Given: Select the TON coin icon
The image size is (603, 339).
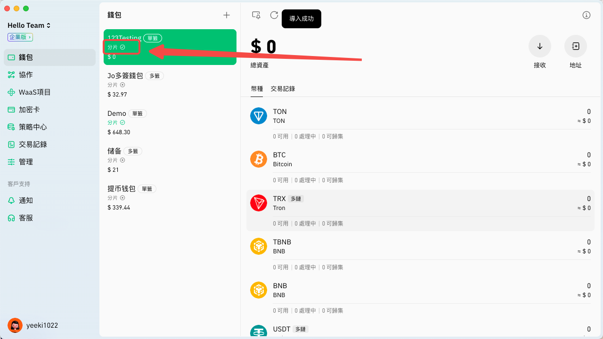Looking at the screenshot, I should pyautogui.click(x=259, y=116).
